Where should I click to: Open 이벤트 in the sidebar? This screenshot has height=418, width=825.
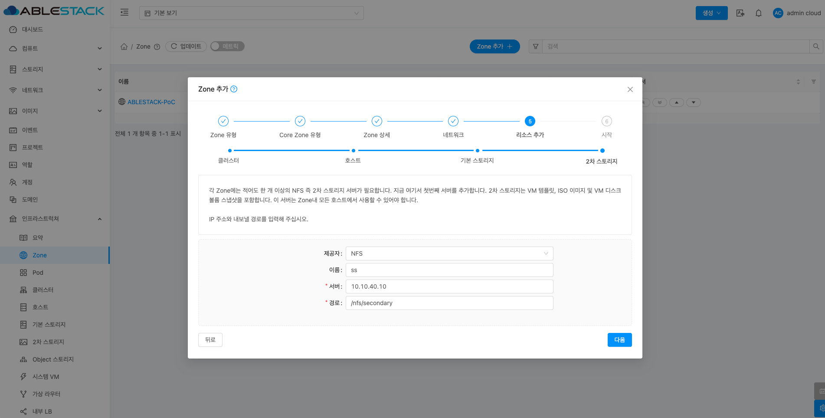55,130
